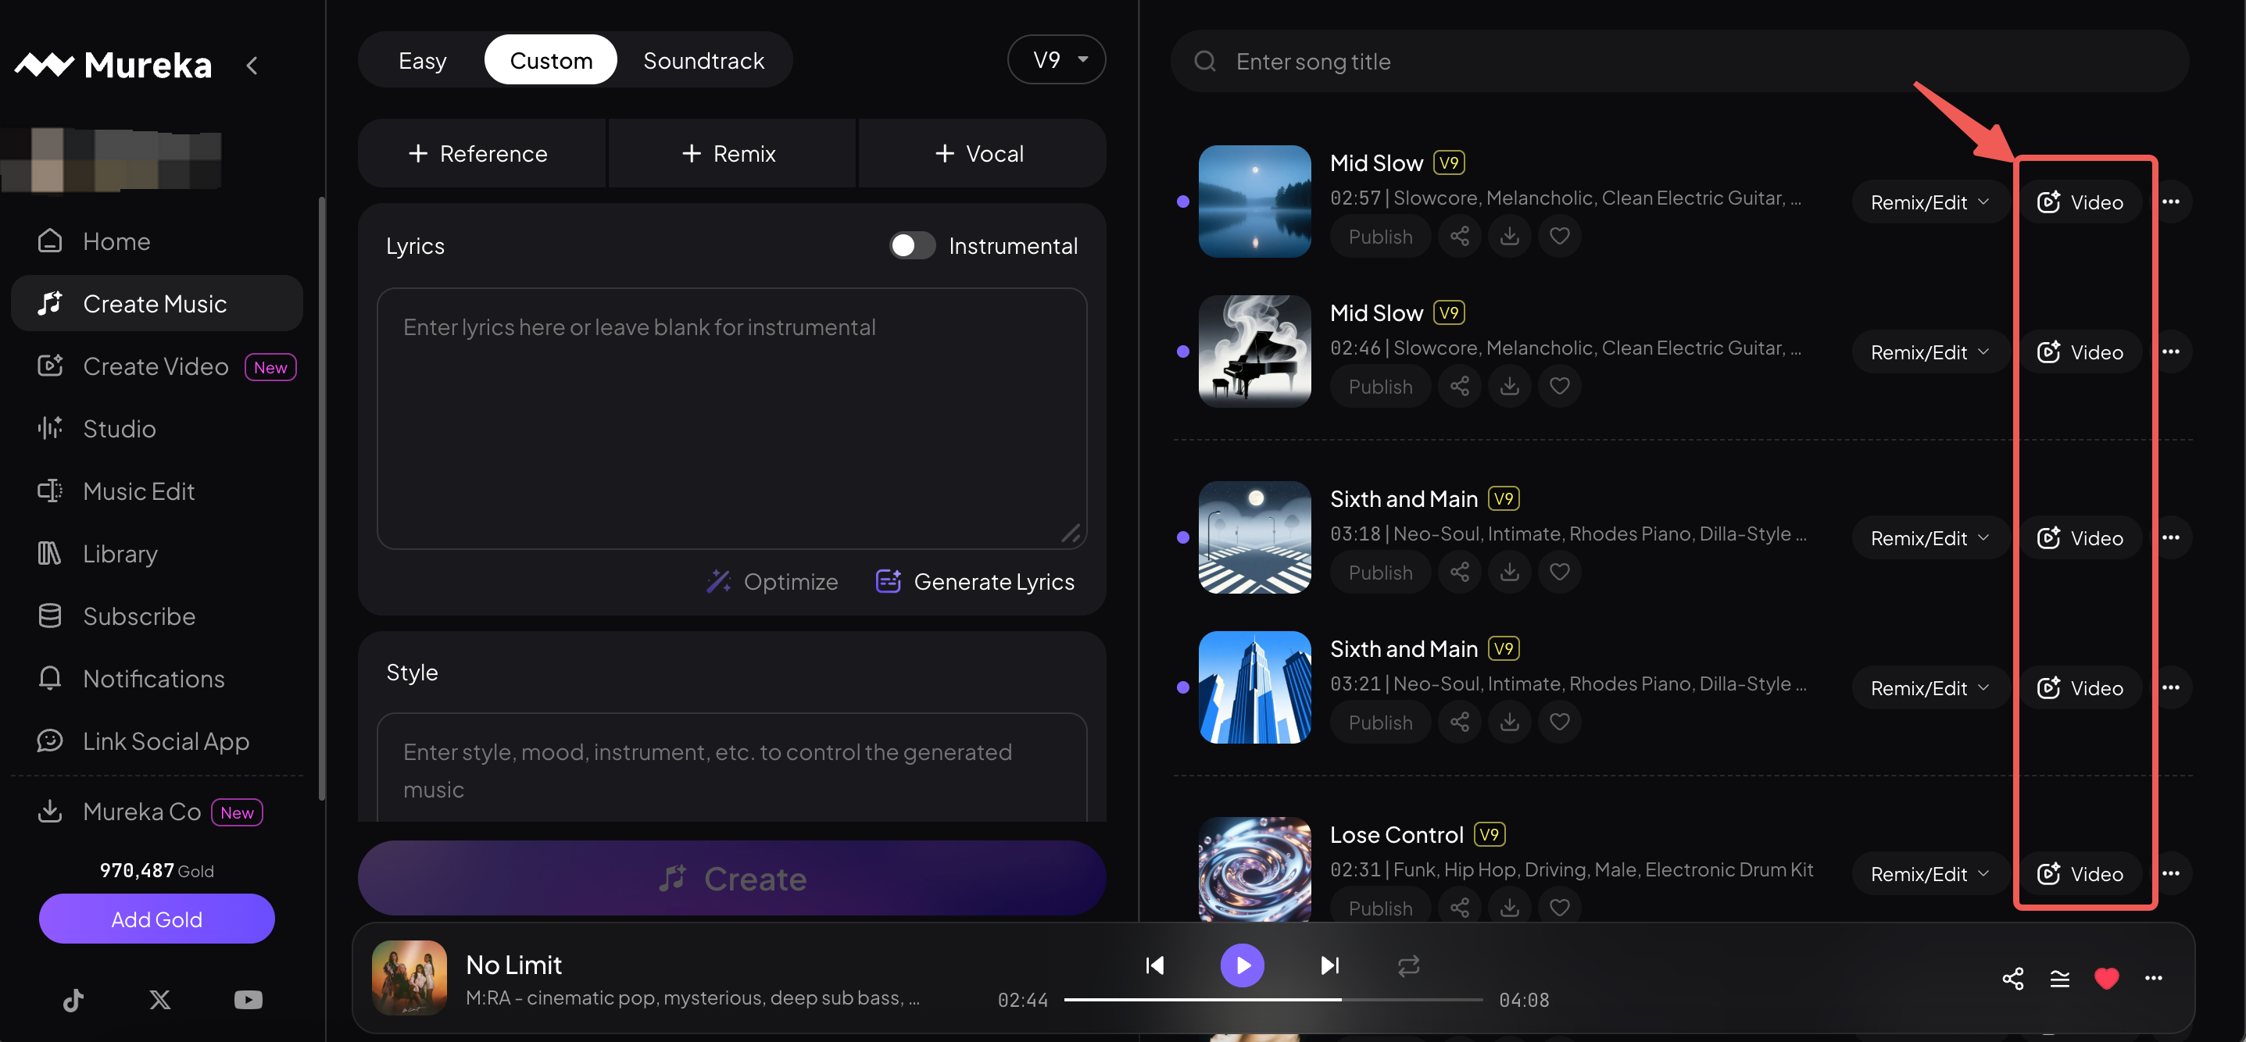Share the first Mid Slow song (02:57)
The image size is (2246, 1042).
(x=1460, y=236)
